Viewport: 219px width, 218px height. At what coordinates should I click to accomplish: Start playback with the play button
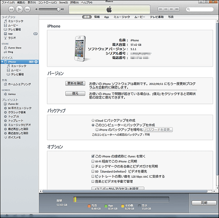coord(19,9)
